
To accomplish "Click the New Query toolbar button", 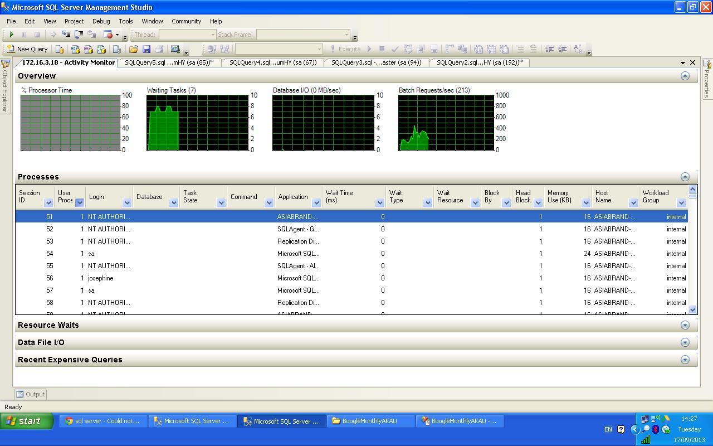I will point(27,49).
